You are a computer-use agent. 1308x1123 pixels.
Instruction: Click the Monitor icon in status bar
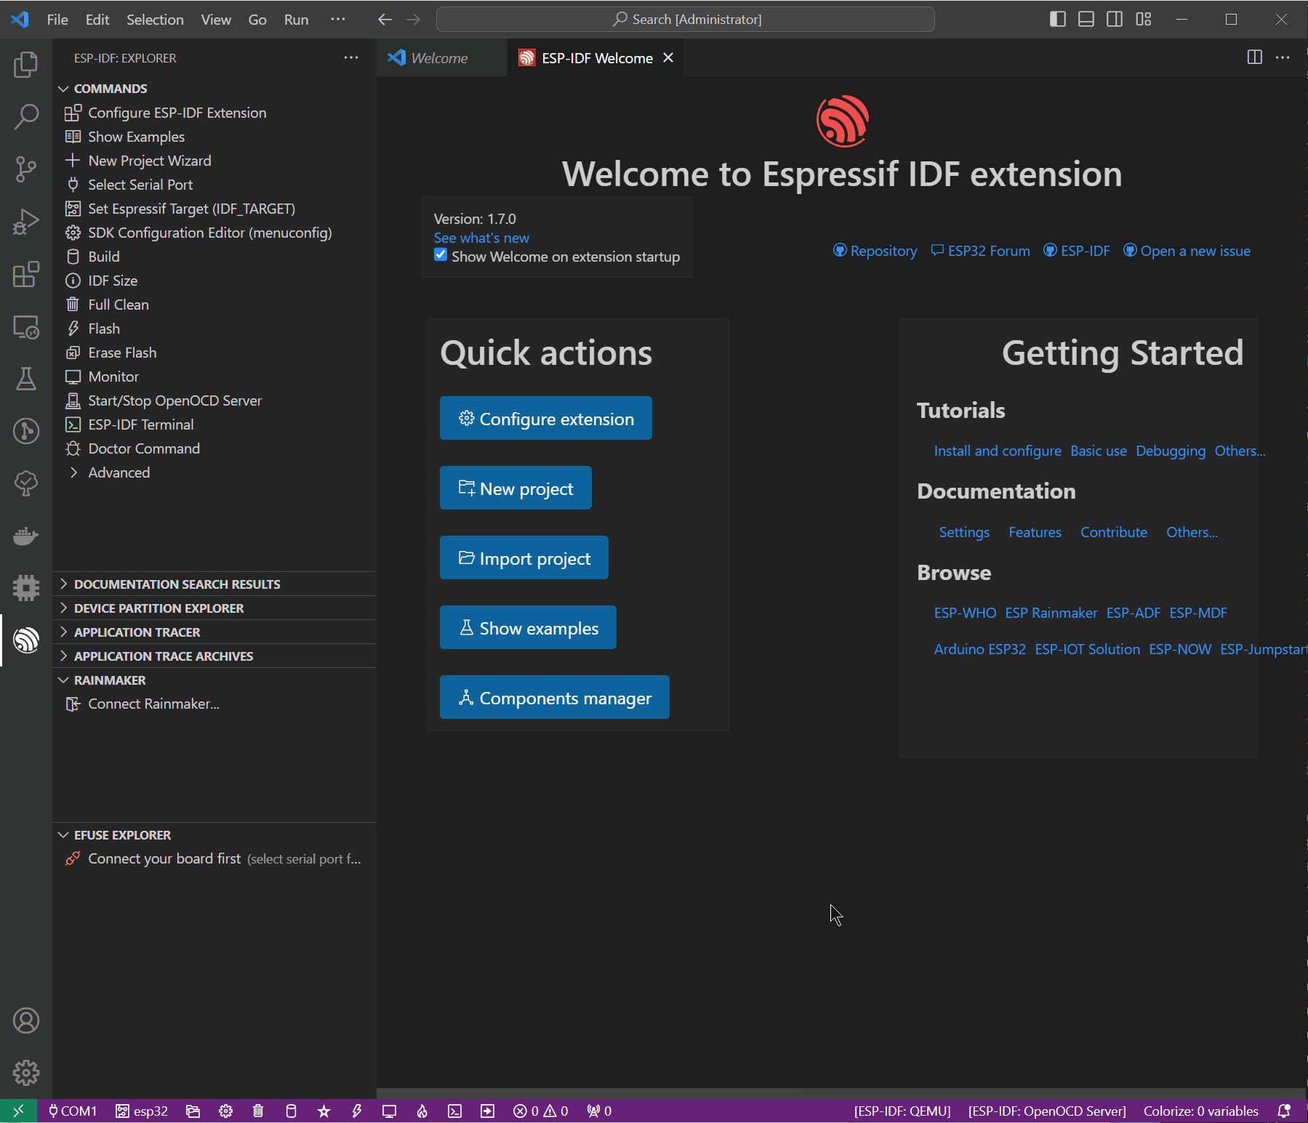click(x=389, y=1111)
